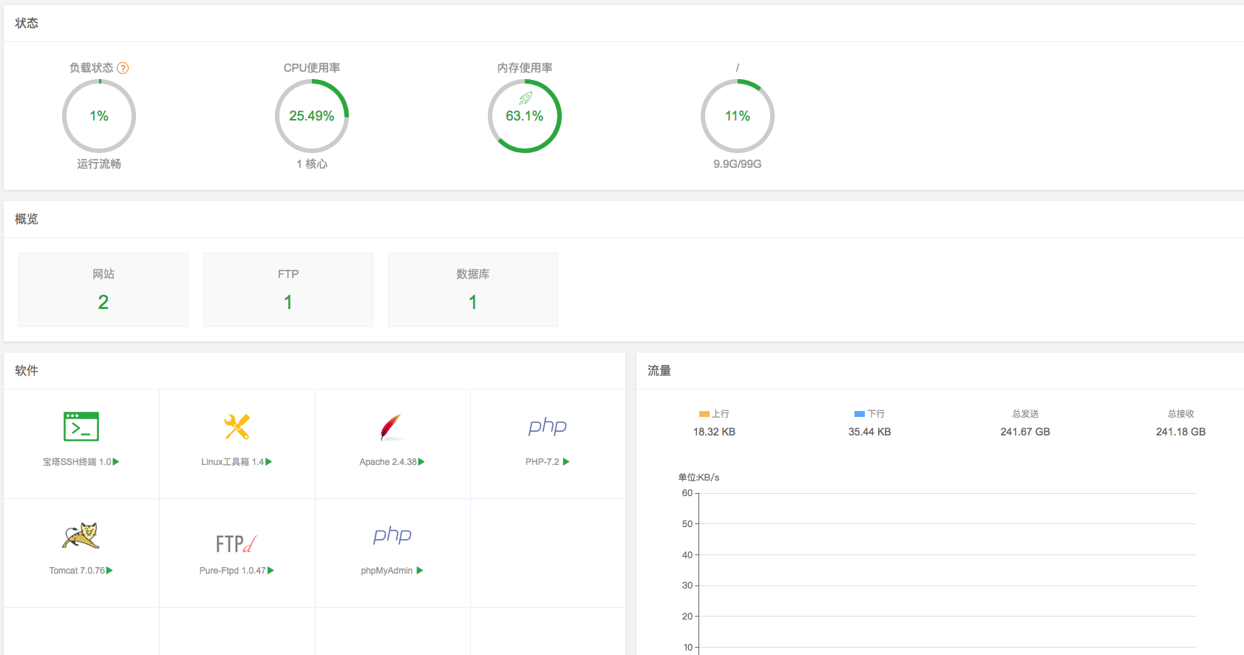Image resolution: width=1244 pixels, height=655 pixels.
Task: Toggle the blue 下行 legend swatch
Action: point(860,414)
